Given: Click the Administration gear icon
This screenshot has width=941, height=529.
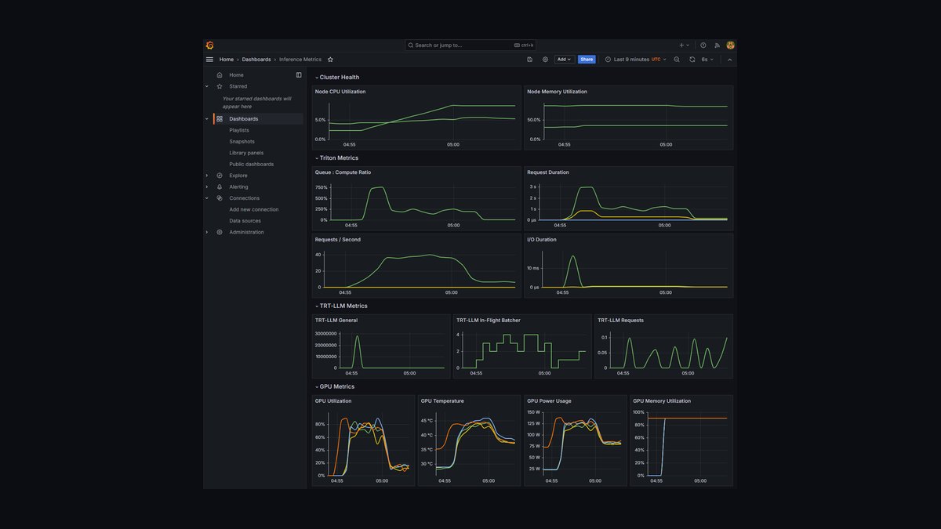Looking at the screenshot, I should [x=220, y=232].
